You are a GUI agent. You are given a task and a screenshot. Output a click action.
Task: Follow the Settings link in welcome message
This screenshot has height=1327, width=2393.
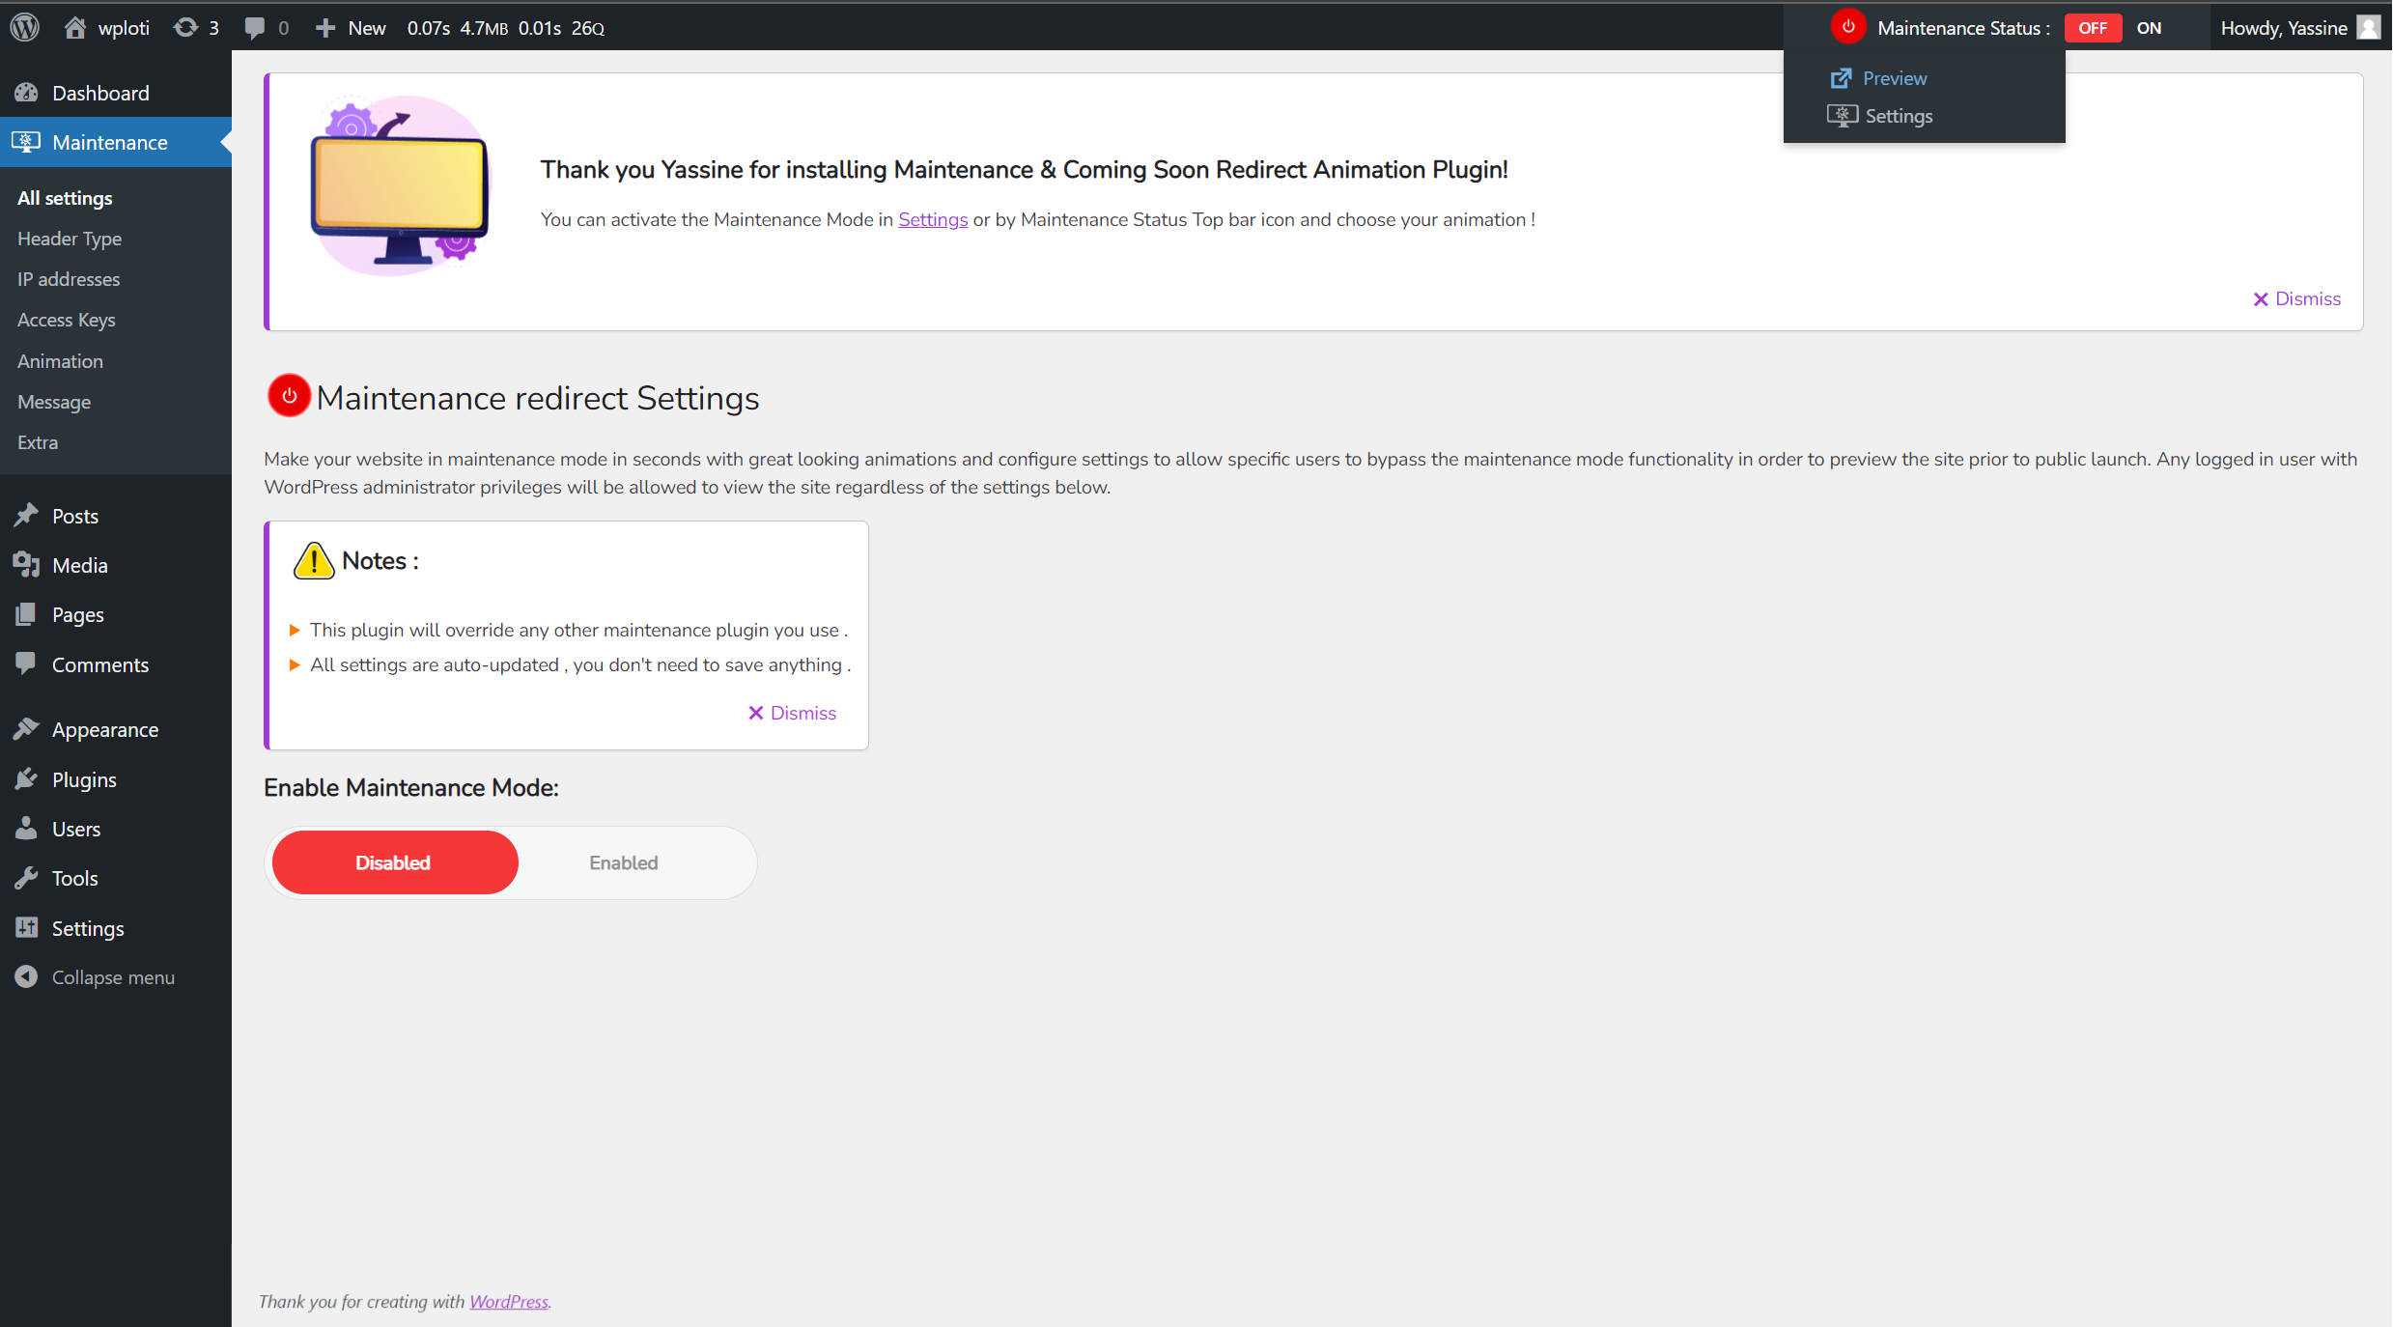tap(933, 219)
